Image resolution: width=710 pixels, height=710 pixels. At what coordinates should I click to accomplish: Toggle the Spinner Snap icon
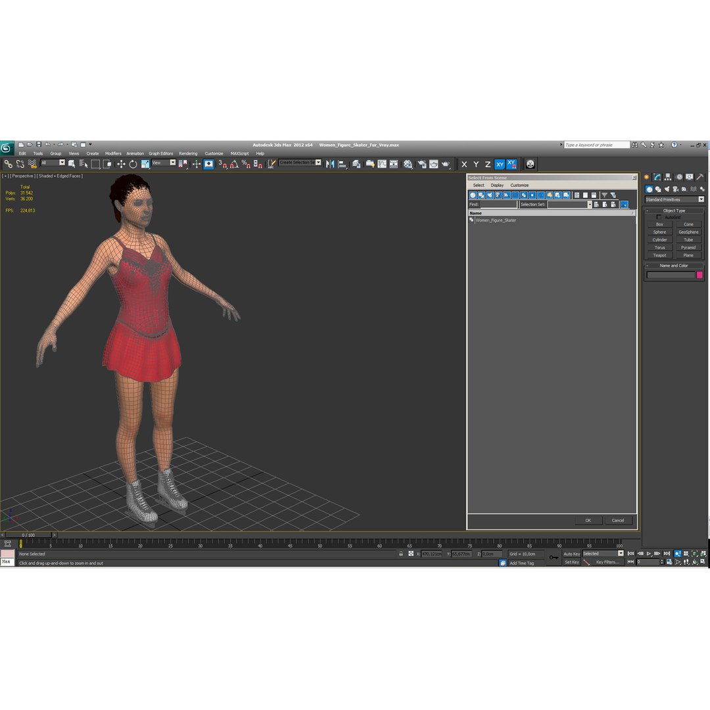pos(258,164)
